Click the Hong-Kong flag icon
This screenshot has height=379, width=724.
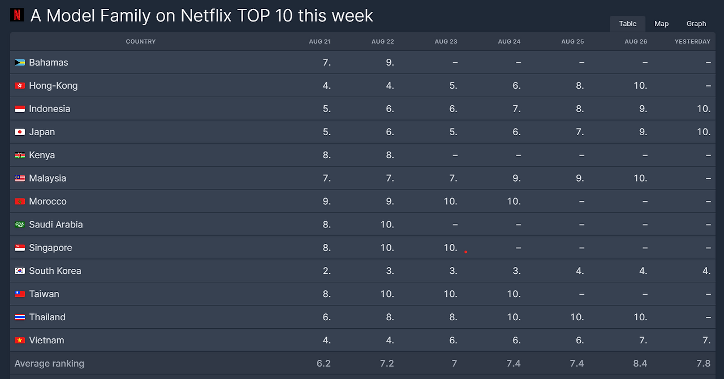click(x=20, y=86)
